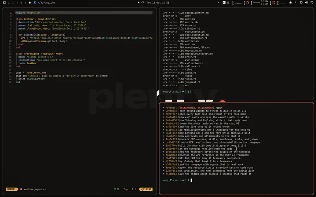The image size is (316, 197).
Task: Click the notes icon with count 20
Action: point(226,3)
